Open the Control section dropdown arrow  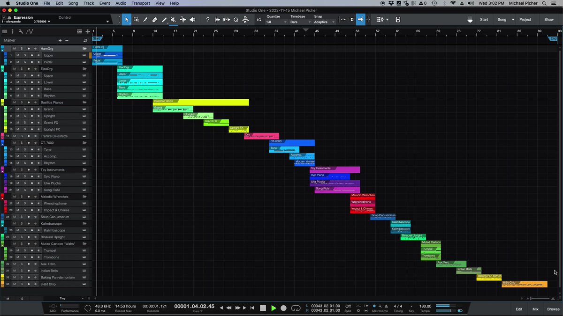click(107, 22)
